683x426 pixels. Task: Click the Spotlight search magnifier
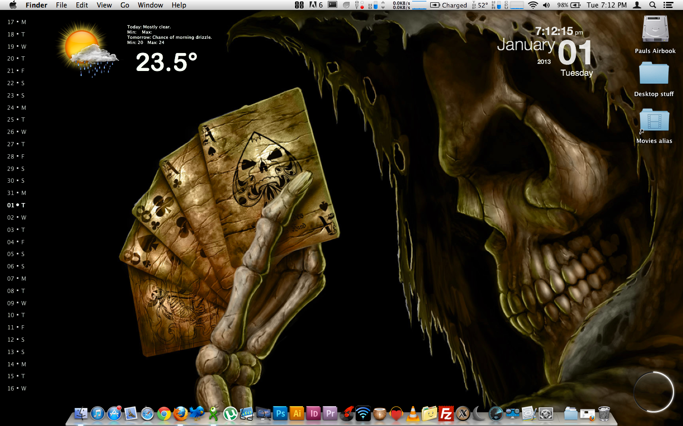click(x=653, y=5)
